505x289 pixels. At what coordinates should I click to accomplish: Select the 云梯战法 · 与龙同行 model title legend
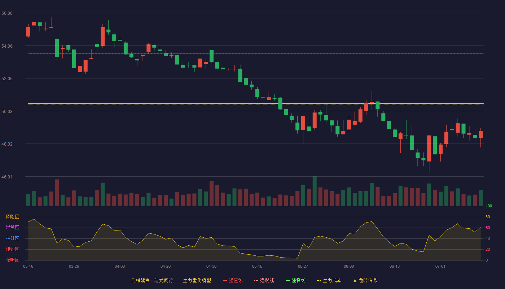(171, 280)
